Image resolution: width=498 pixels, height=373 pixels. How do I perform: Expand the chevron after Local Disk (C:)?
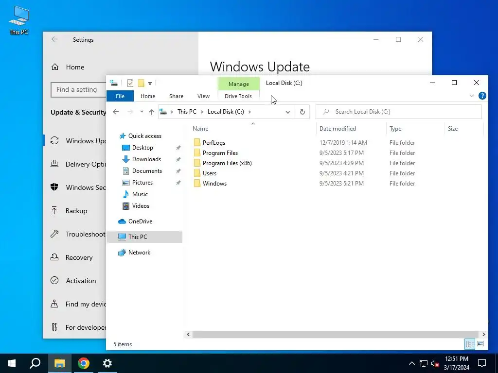[x=249, y=112]
